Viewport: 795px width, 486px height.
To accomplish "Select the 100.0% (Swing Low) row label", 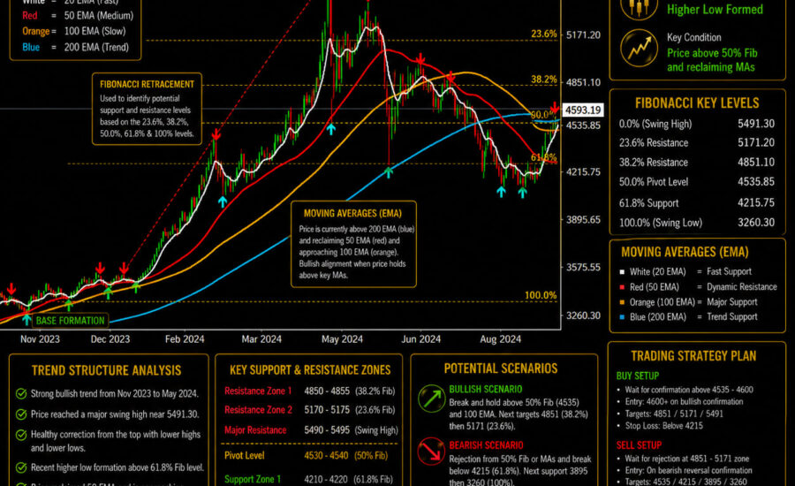I will pos(661,223).
